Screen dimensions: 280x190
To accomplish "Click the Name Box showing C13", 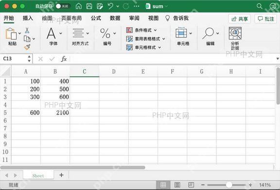I will tap(14, 58).
